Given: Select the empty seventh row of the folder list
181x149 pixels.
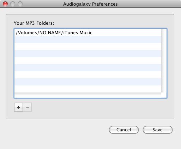Looking at the screenshot, I should tap(88, 75).
